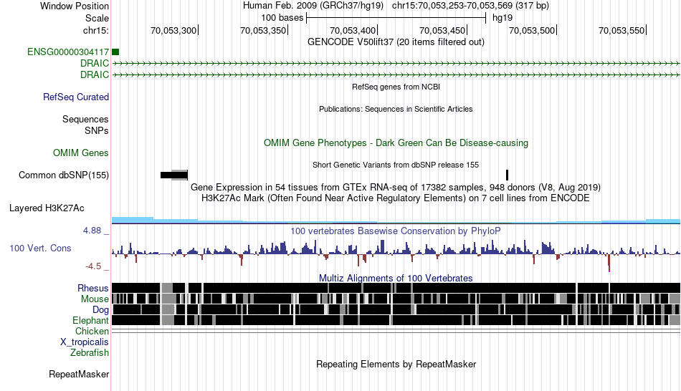The image size is (681, 391).
Task: Click the H3K27Ac light blue signal
Action: pos(396,221)
